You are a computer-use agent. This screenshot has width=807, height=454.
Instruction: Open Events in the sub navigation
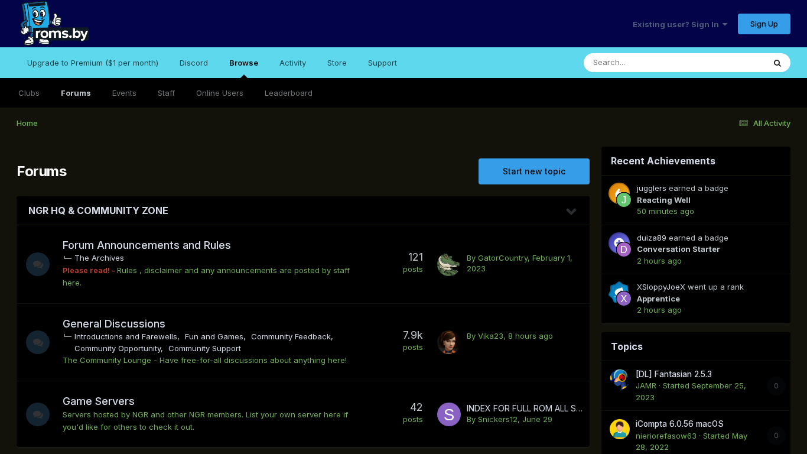[x=124, y=93]
